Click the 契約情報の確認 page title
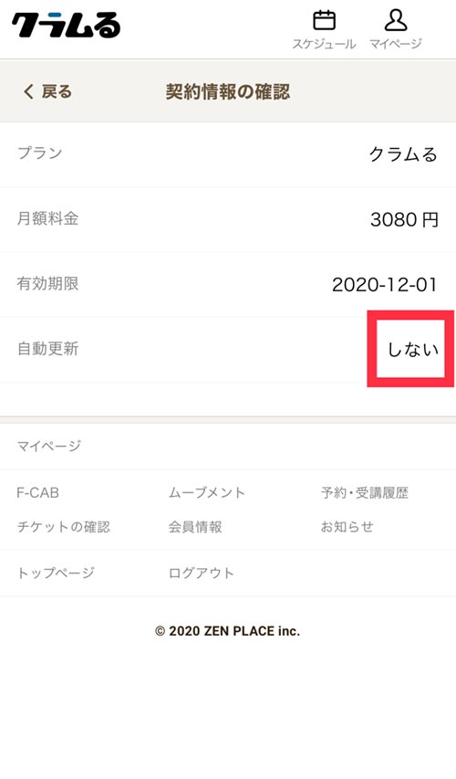The height and width of the screenshot is (779, 456). [228, 91]
